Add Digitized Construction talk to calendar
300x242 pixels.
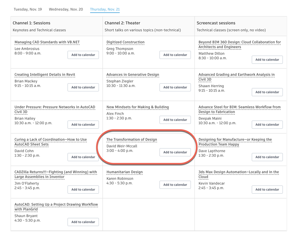coord(175,55)
